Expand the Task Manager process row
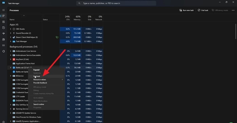This screenshot has height=123, width=237. [11, 41]
